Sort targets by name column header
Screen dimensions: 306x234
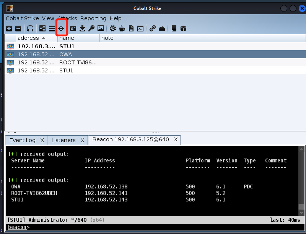pyautogui.click(x=79, y=38)
